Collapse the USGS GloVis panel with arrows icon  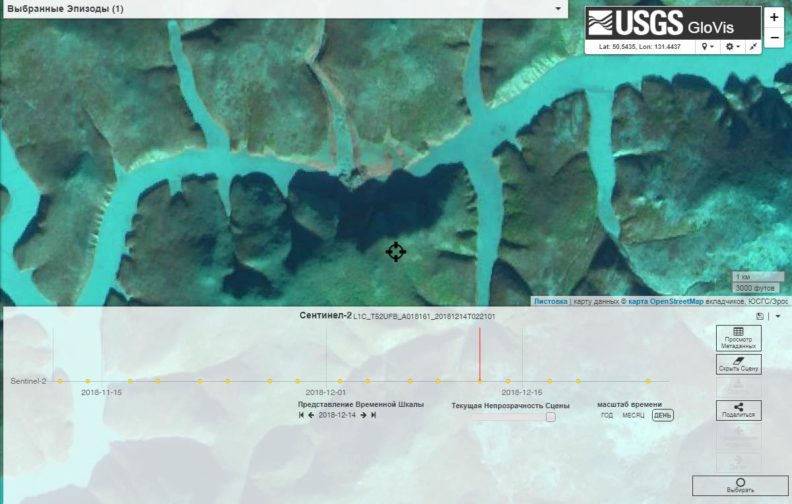pos(754,47)
